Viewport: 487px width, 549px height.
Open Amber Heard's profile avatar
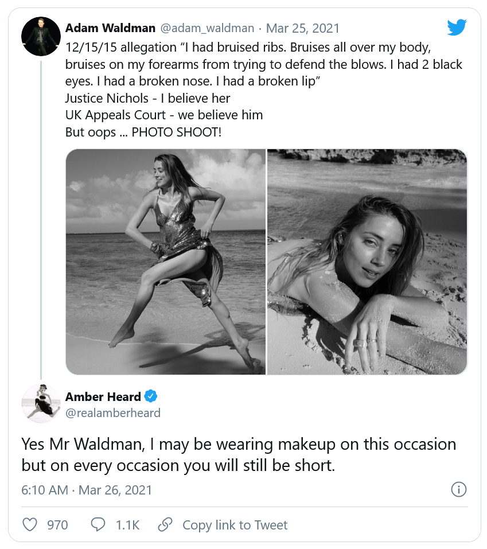pos(41,403)
